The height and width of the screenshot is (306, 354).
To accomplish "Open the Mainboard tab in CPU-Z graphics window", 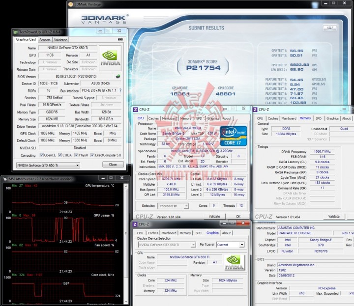I will click(x=169, y=233).
